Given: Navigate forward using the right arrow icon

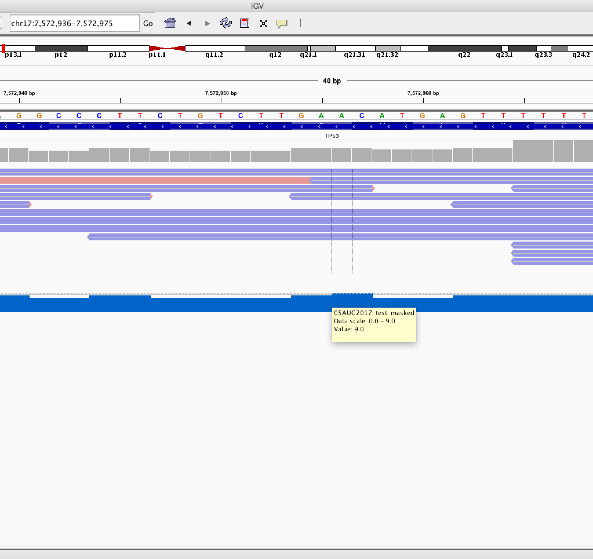Looking at the screenshot, I should (x=207, y=23).
